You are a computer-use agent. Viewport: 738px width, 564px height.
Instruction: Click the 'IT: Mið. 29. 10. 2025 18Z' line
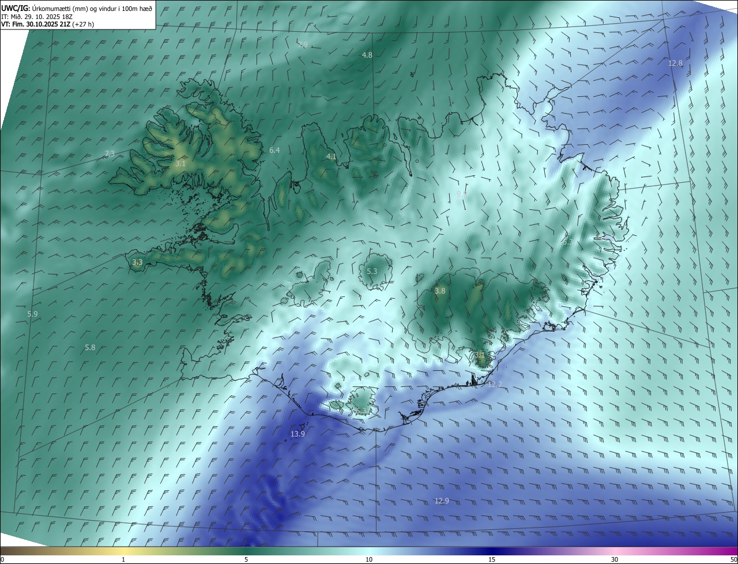(x=37, y=17)
